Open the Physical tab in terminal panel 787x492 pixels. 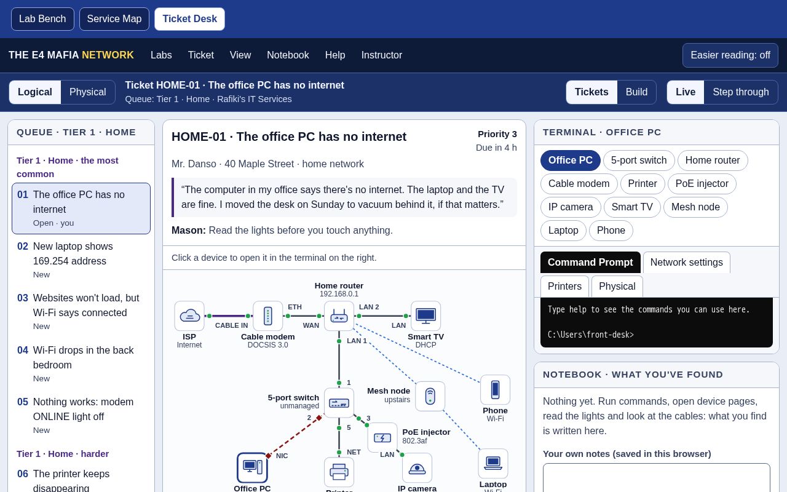(x=617, y=287)
